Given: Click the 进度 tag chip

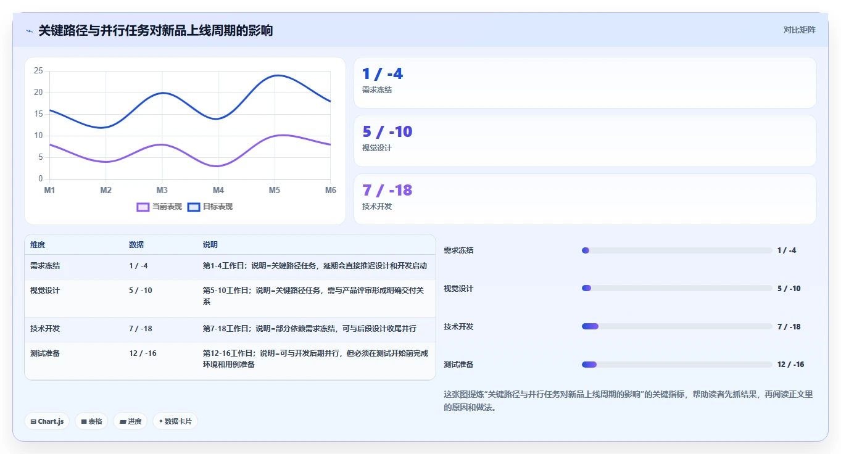Looking at the screenshot, I should [x=130, y=421].
